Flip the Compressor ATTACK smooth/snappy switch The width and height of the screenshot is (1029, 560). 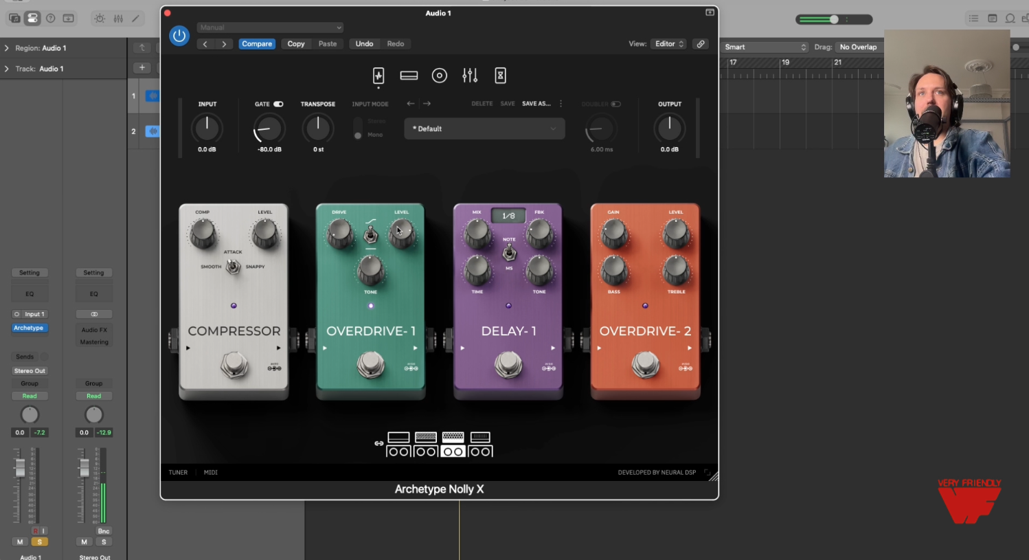pos(234,267)
